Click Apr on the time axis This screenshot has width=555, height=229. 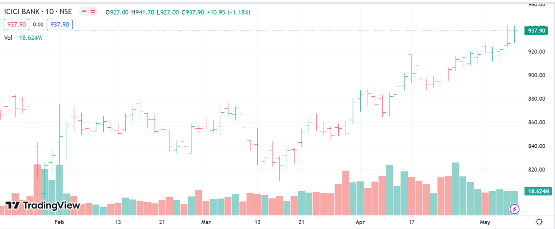pyautogui.click(x=360, y=222)
